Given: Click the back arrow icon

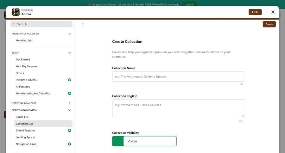Looking at the screenshot, I should click(x=83, y=24).
